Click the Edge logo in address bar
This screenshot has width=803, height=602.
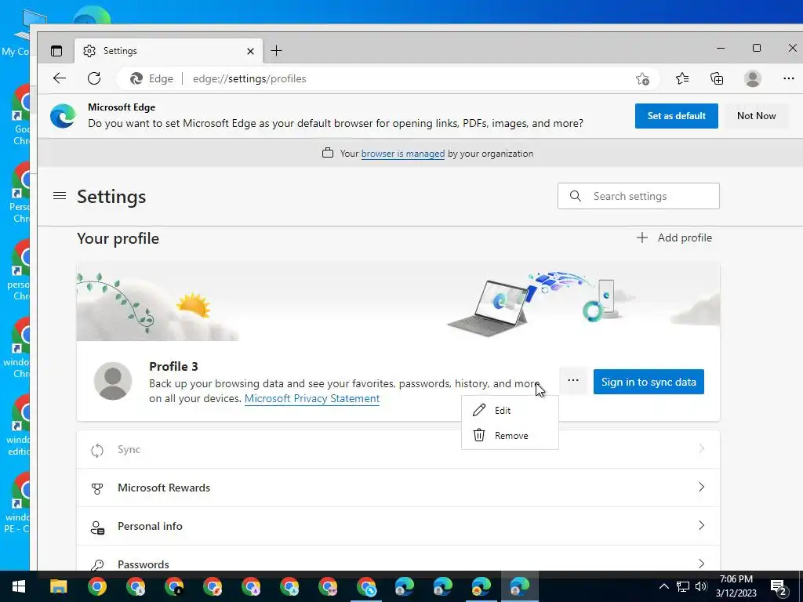click(x=136, y=78)
